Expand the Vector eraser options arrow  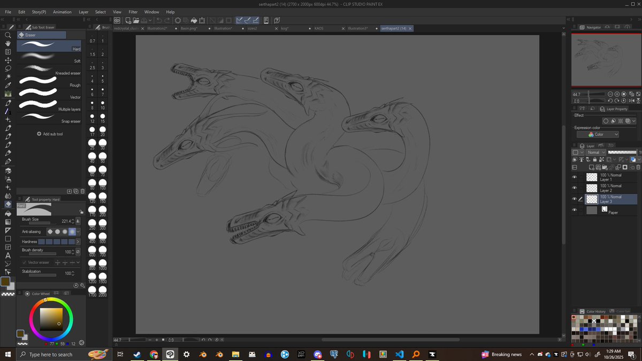[78, 263]
